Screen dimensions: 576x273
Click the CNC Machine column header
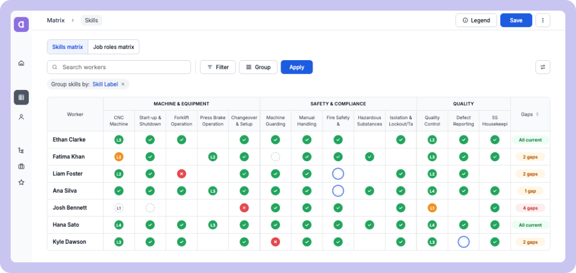point(119,121)
